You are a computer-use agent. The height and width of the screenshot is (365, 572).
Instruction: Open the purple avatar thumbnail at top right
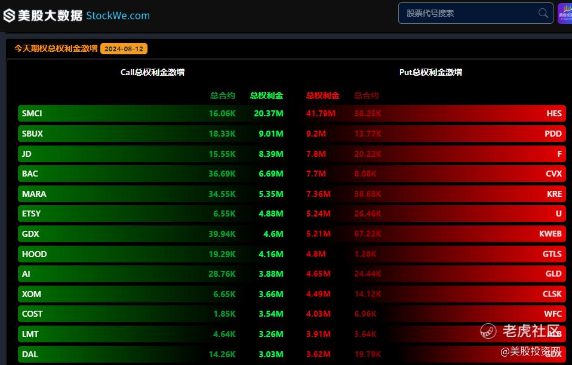coord(565,14)
